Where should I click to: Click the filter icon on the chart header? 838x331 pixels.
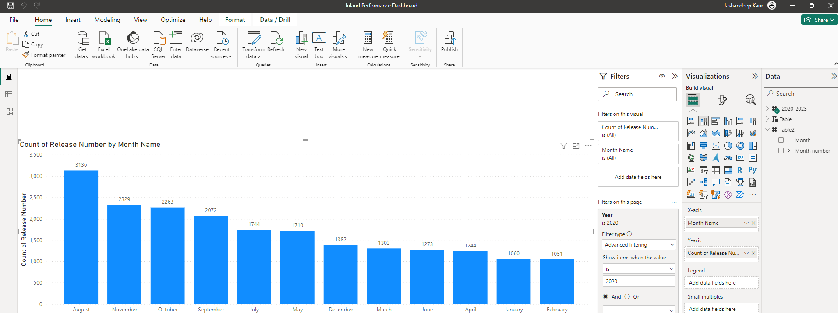click(564, 146)
